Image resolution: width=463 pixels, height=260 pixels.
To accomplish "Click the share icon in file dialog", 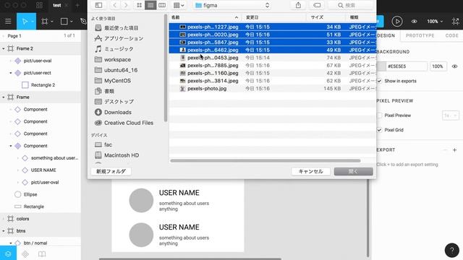I will tap(298, 5).
